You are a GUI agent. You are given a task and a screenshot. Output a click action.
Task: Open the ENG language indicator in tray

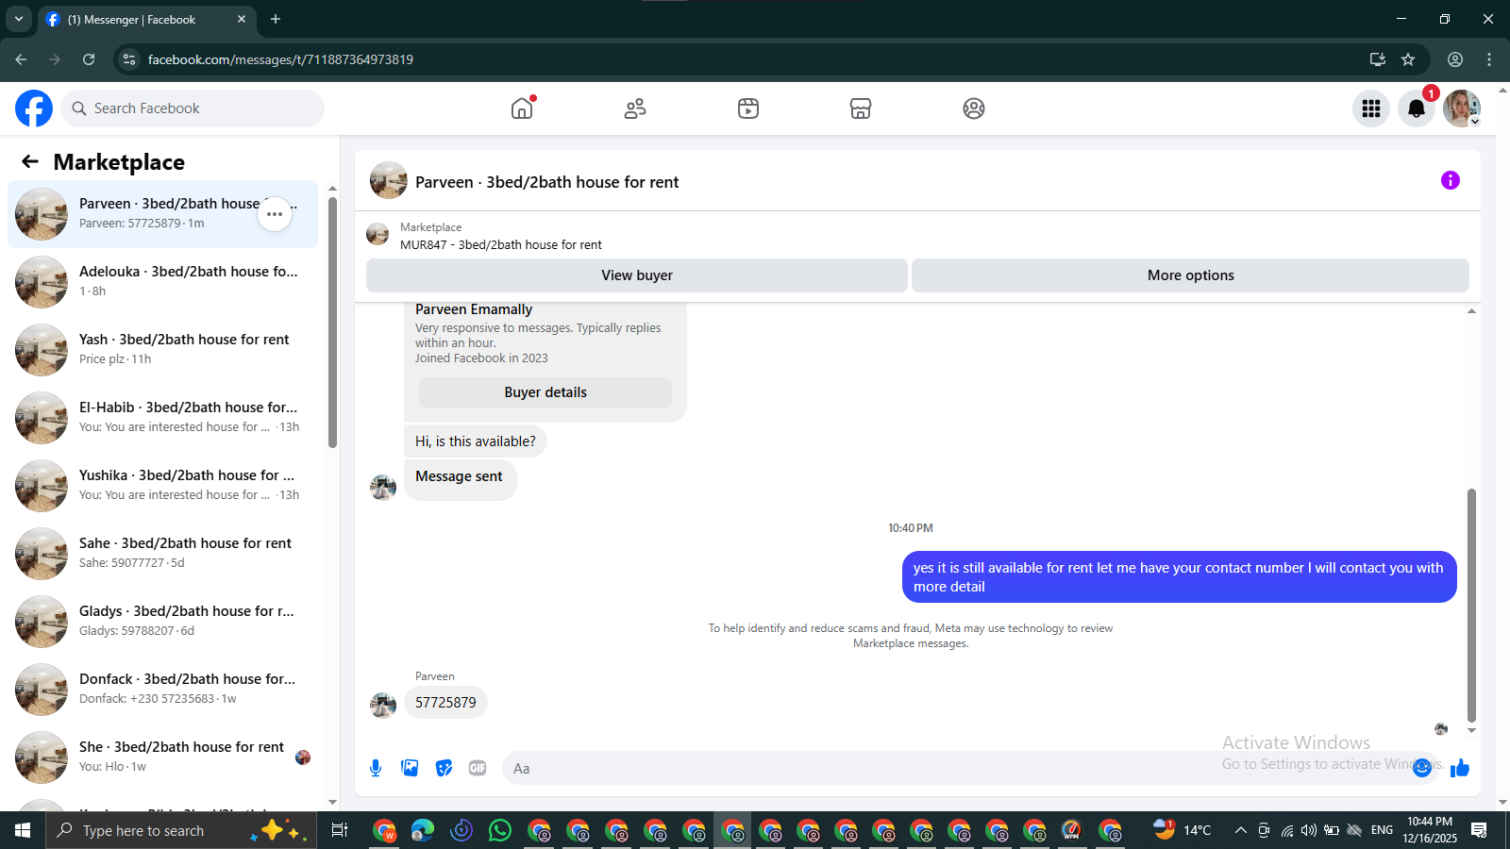click(1382, 830)
